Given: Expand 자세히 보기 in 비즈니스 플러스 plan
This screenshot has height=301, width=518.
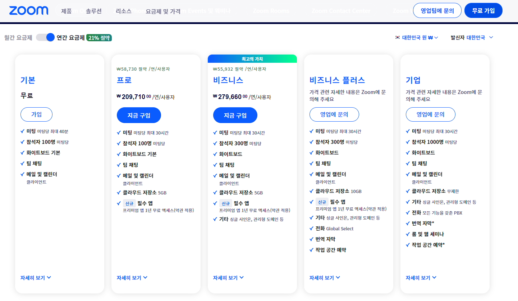Looking at the screenshot, I should pos(325,278).
